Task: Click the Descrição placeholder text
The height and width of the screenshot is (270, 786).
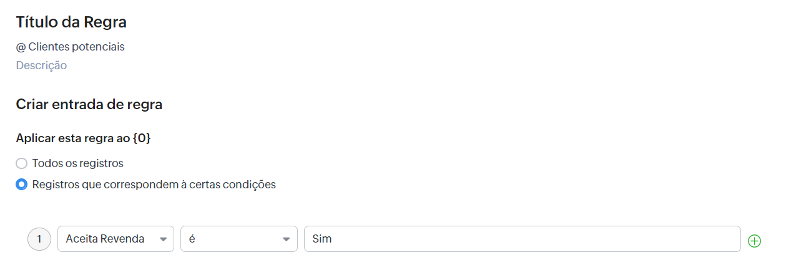Action: 41,65
